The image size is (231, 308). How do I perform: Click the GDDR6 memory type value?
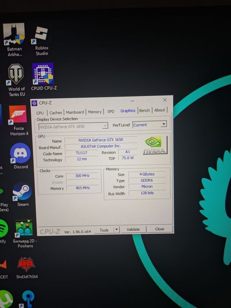point(147,180)
